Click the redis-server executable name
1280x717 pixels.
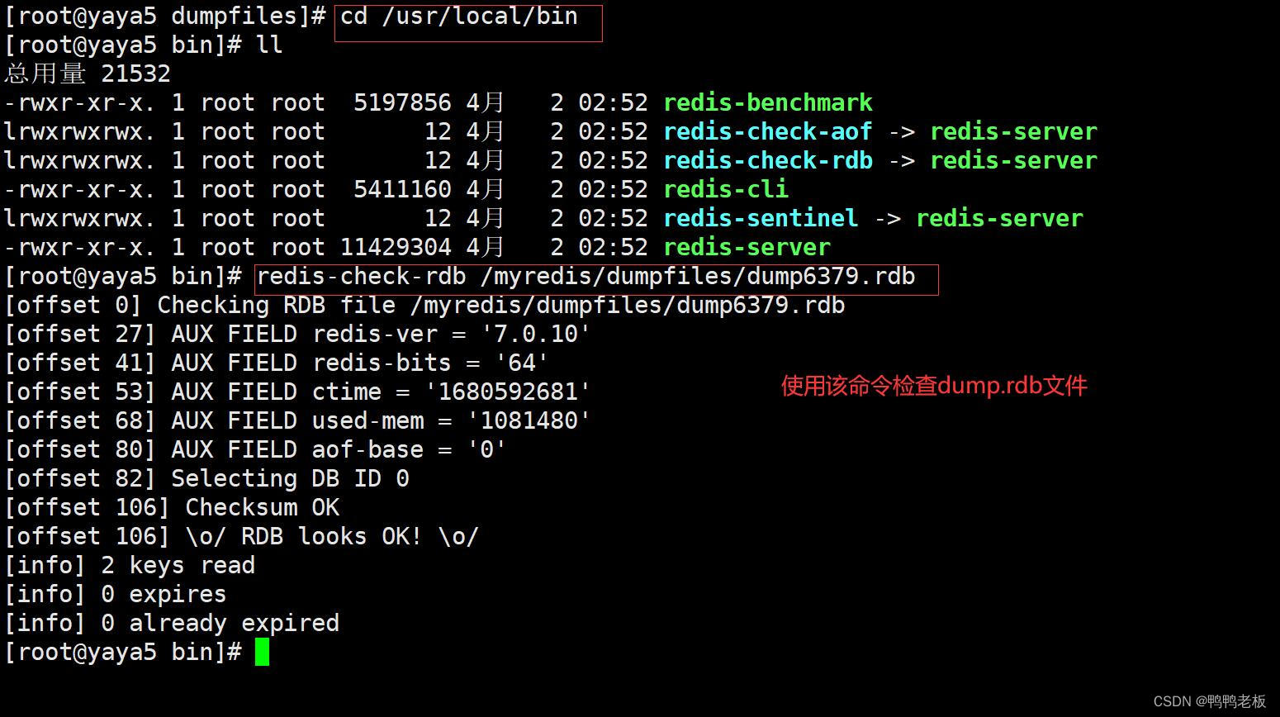[746, 246]
